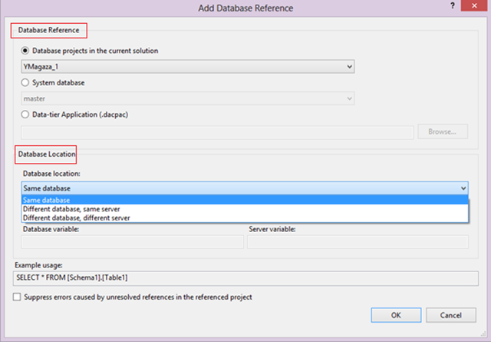The width and height of the screenshot is (491, 342).
Task: Open the YMagaza_1 project dropdown
Action: pos(188,67)
